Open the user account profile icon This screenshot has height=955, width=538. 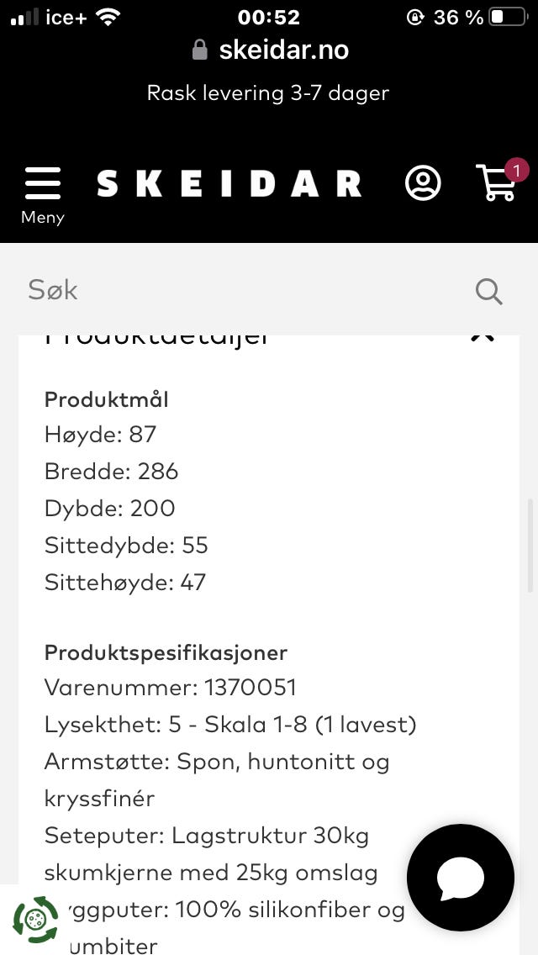click(423, 182)
